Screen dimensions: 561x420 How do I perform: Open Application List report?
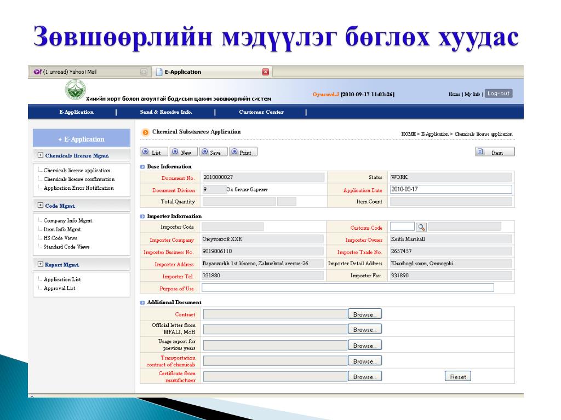(x=62, y=279)
